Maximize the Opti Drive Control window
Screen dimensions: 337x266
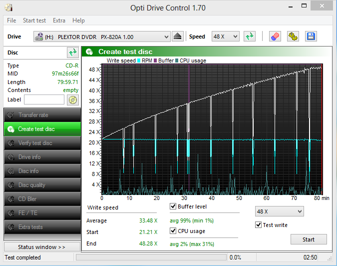pos(304,6)
